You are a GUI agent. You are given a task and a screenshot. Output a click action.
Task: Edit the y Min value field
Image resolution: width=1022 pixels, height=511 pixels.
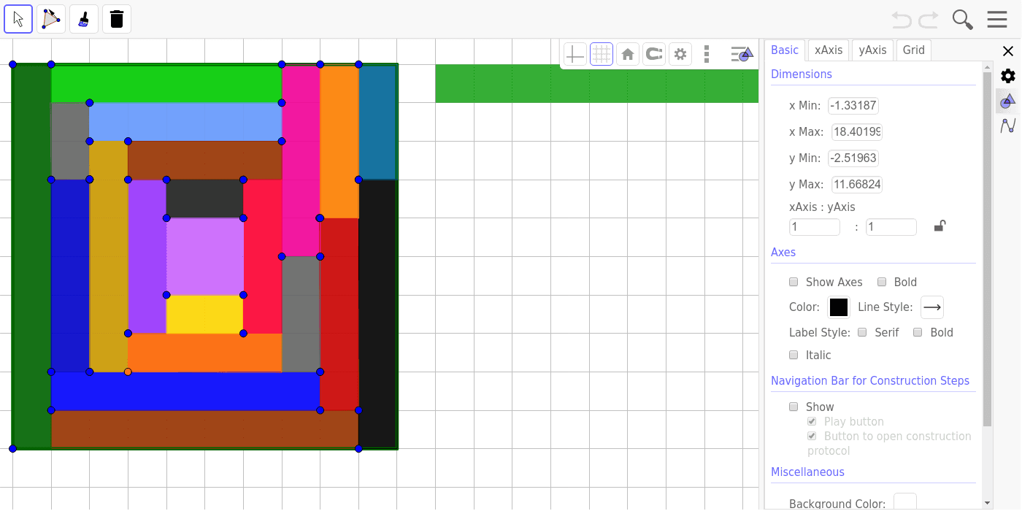(853, 158)
